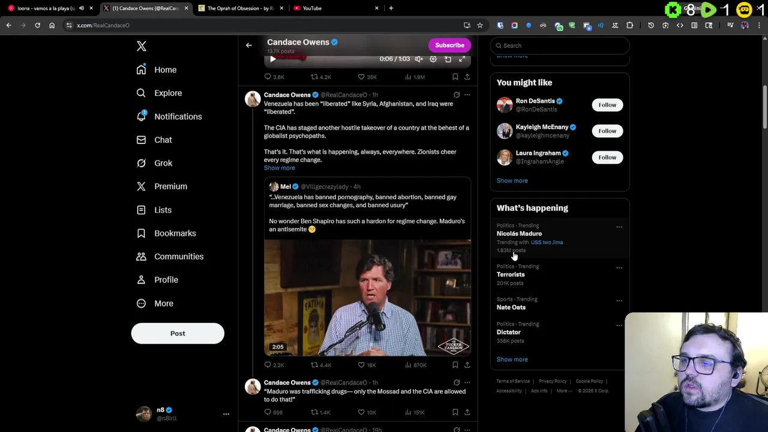
Task: Show more under What's happening
Action: (x=512, y=359)
